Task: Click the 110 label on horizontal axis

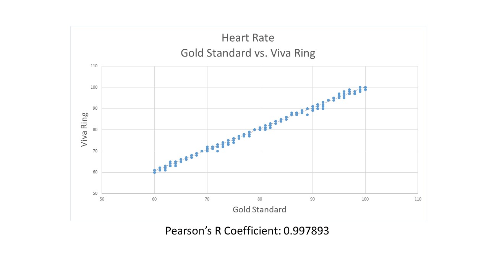Action: (418, 199)
